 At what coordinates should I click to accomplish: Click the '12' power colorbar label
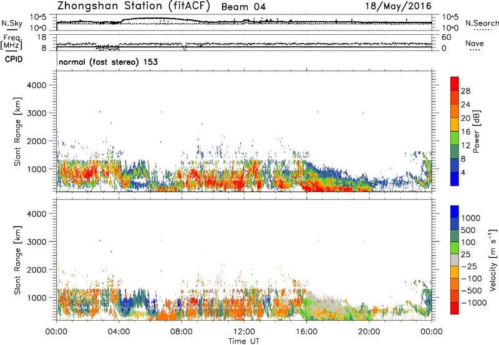465,146
